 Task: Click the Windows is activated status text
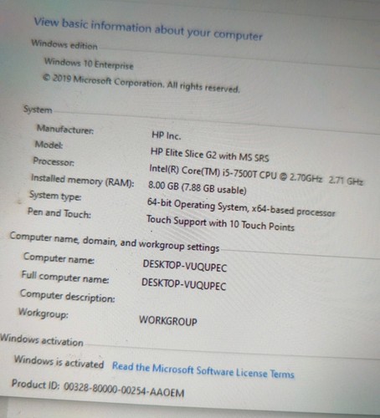point(59,362)
